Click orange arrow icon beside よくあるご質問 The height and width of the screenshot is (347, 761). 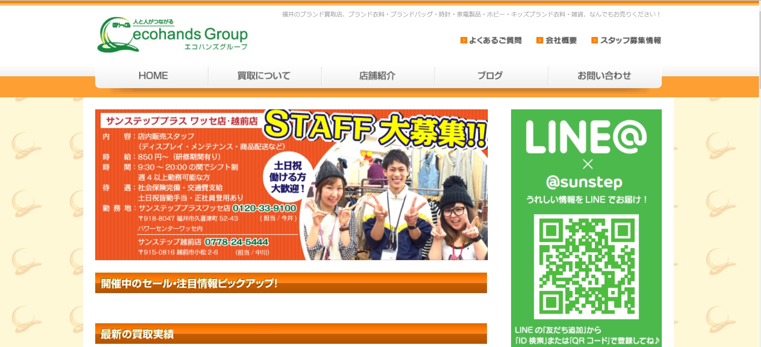(x=464, y=40)
